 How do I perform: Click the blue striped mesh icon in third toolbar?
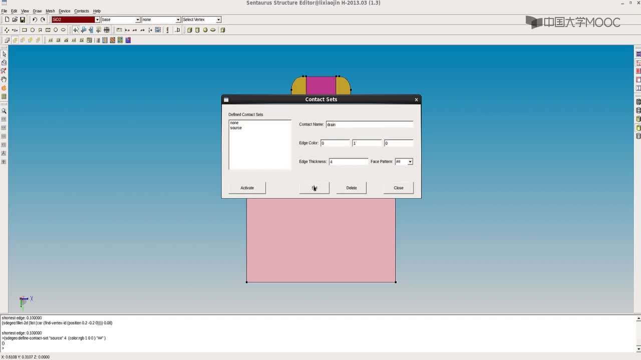click(x=105, y=40)
